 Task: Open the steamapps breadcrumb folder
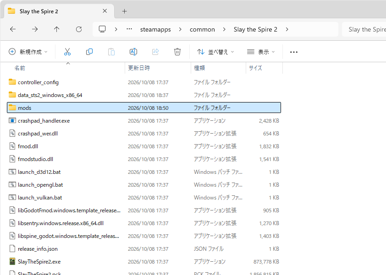tap(155, 29)
